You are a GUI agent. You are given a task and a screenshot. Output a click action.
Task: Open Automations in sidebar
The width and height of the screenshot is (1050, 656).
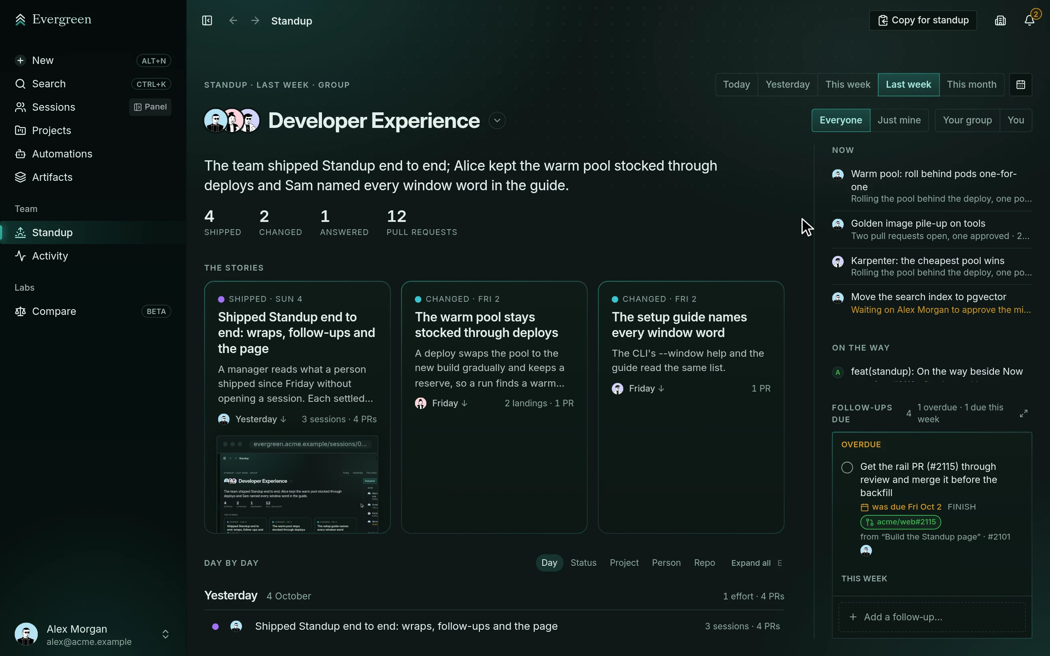pyautogui.click(x=93, y=154)
